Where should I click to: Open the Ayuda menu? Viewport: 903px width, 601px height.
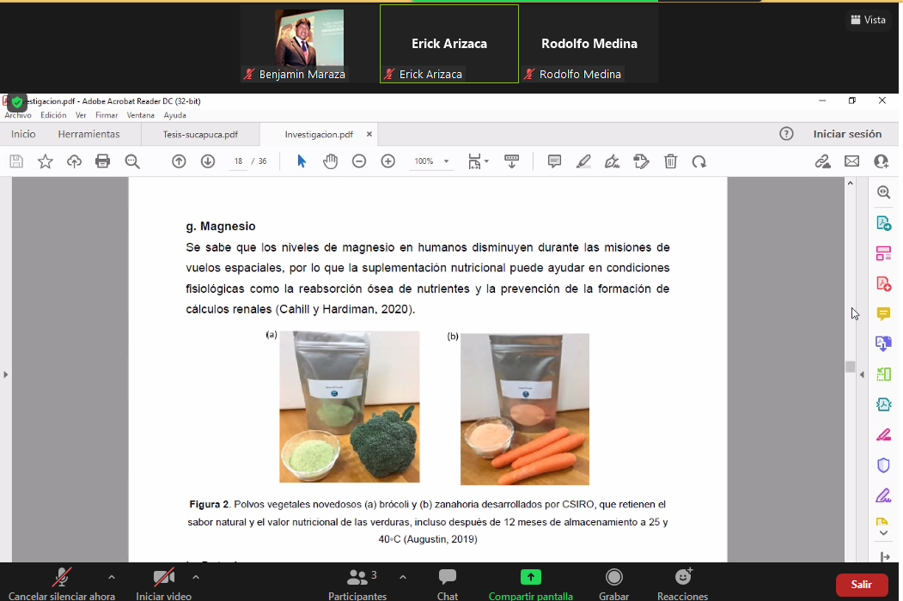(x=175, y=115)
